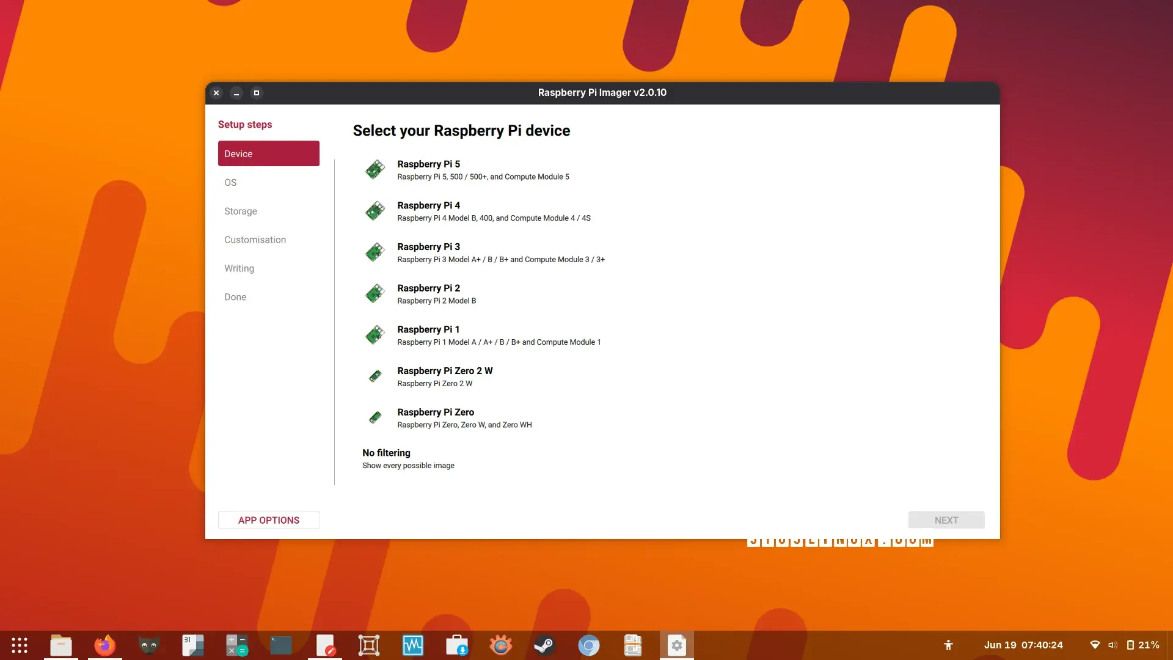Open the text editor from taskbar
The width and height of the screenshot is (1173, 660).
325,645
